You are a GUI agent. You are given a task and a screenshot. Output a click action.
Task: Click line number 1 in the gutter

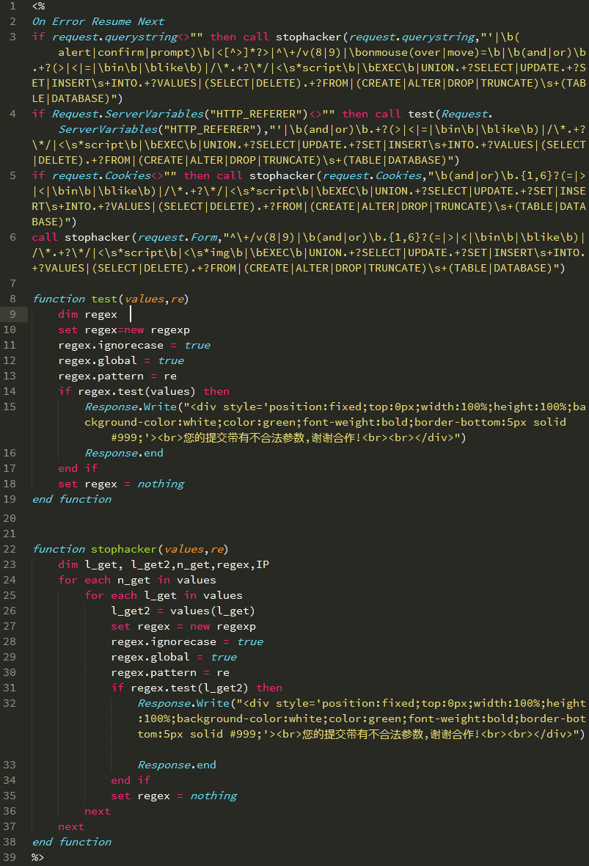tap(13, 6)
